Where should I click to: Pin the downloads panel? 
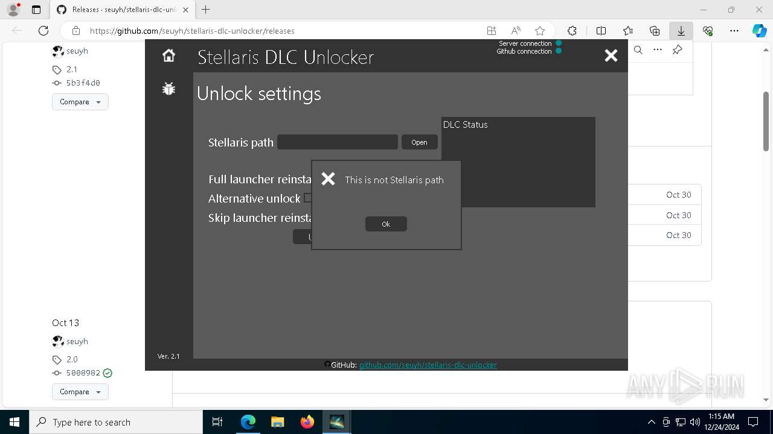678,50
